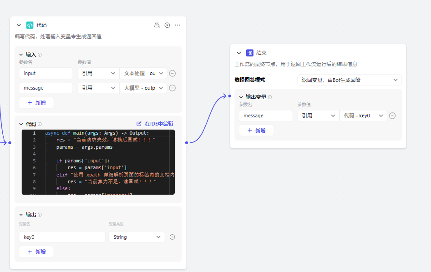Collapse the 输出 section
Image resolution: width=431 pixels, height=272 pixels.
pos(21,215)
